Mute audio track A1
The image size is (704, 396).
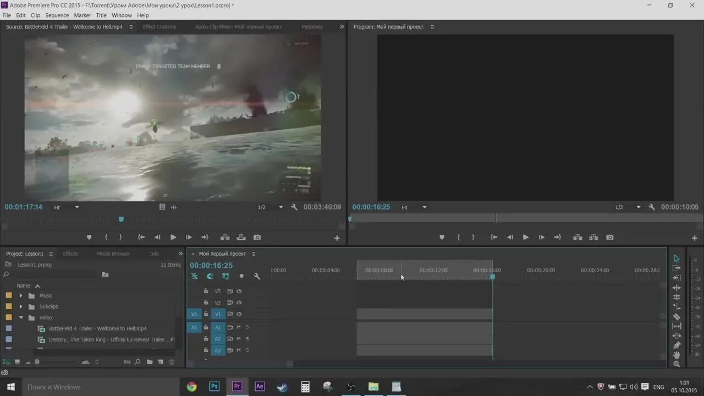(x=239, y=327)
